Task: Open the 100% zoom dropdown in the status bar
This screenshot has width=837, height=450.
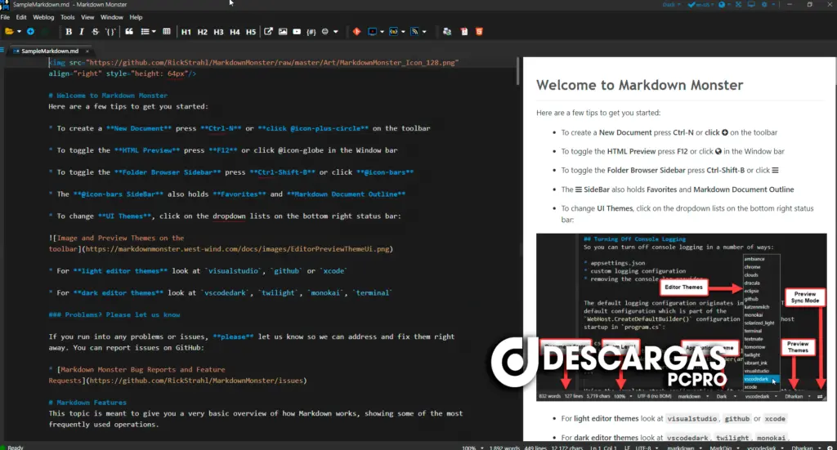Action: tap(472, 448)
